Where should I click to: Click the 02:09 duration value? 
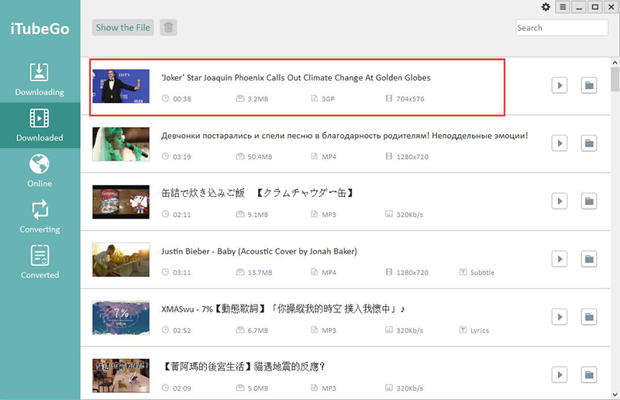pos(182,388)
